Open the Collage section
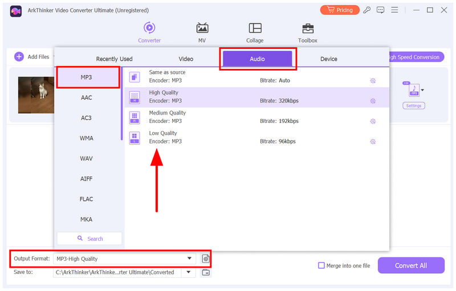The image size is (456, 291). pyautogui.click(x=255, y=32)
